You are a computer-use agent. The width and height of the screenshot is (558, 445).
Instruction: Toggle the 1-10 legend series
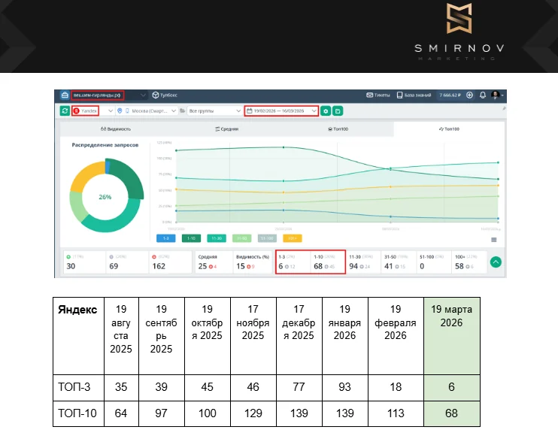tap(191, 238)
